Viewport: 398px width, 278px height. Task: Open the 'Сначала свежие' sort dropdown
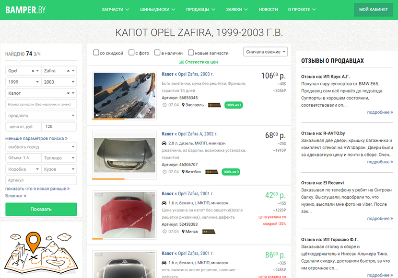coord(265,52)
